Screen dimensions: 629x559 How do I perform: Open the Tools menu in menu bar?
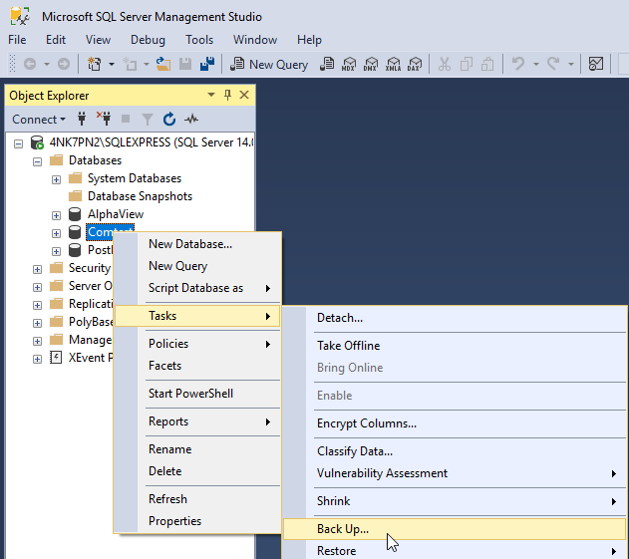(199, 40)
